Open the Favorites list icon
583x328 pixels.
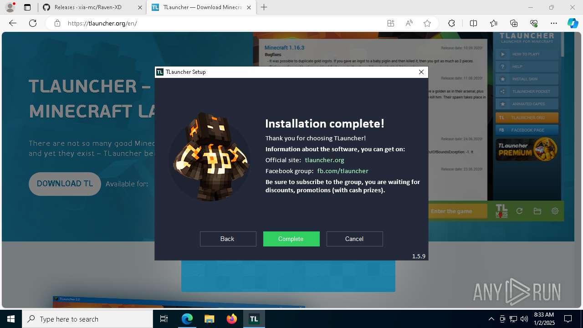point(494,23)
